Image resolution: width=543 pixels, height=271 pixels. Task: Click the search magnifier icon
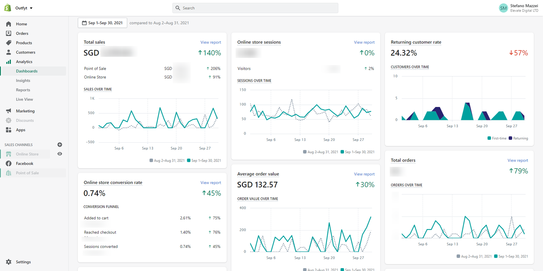point(178,8)
